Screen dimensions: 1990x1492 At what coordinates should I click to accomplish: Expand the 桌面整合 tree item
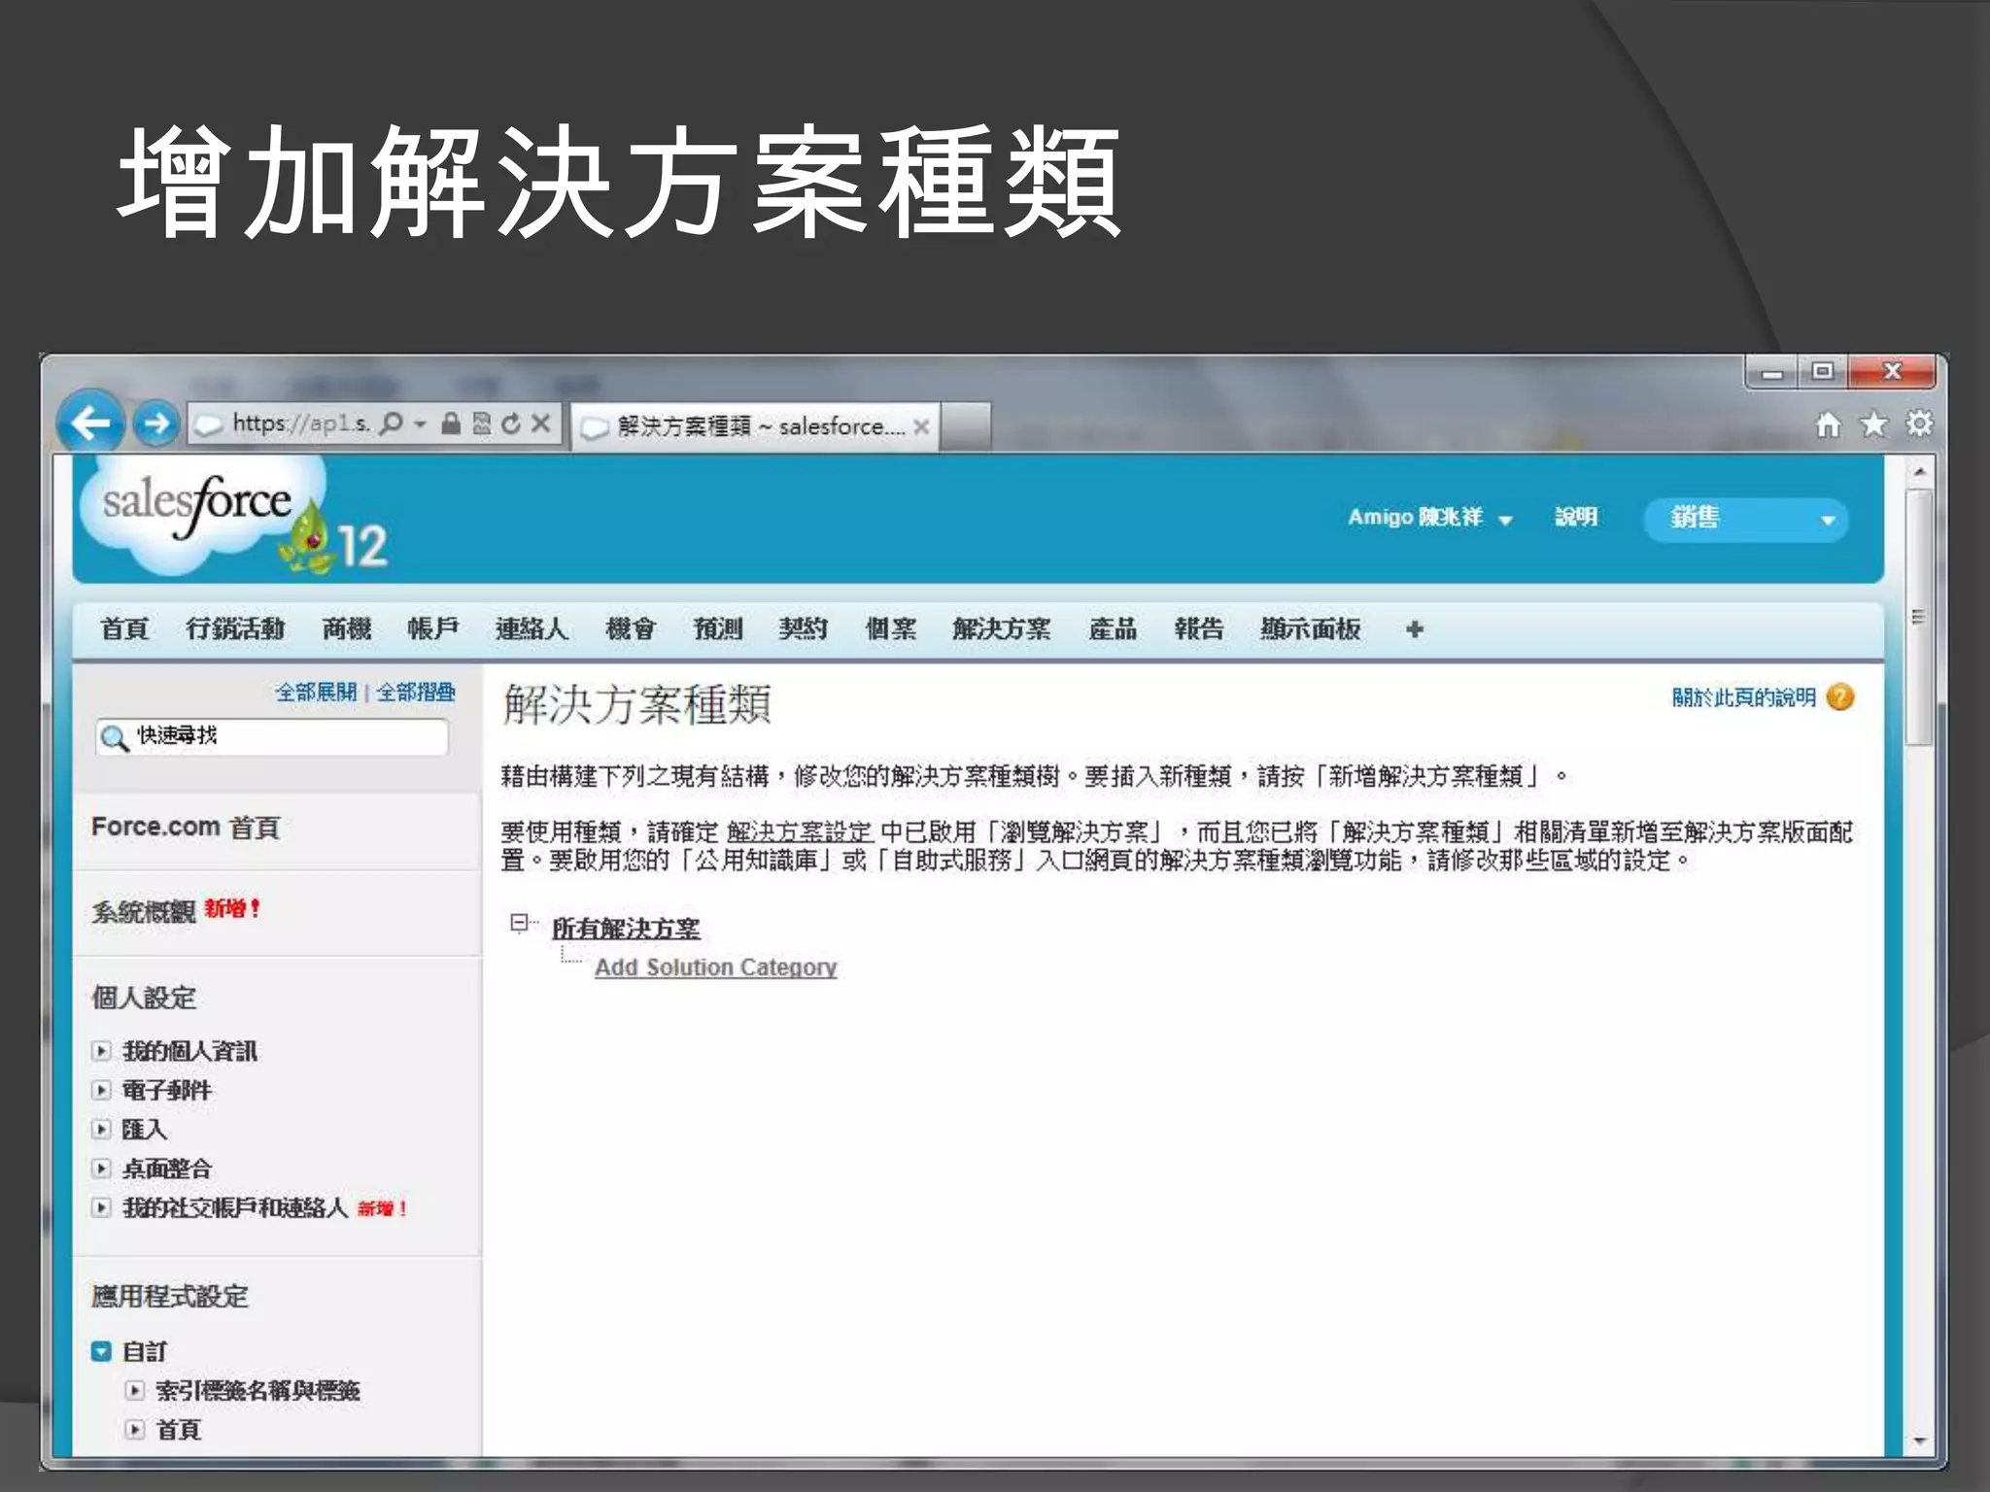click(101, 1169)
